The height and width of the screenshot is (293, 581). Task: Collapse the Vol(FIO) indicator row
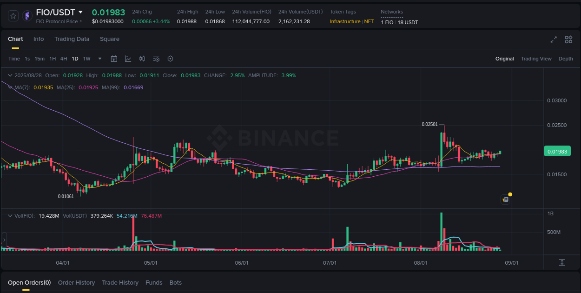tap(10, 215)
